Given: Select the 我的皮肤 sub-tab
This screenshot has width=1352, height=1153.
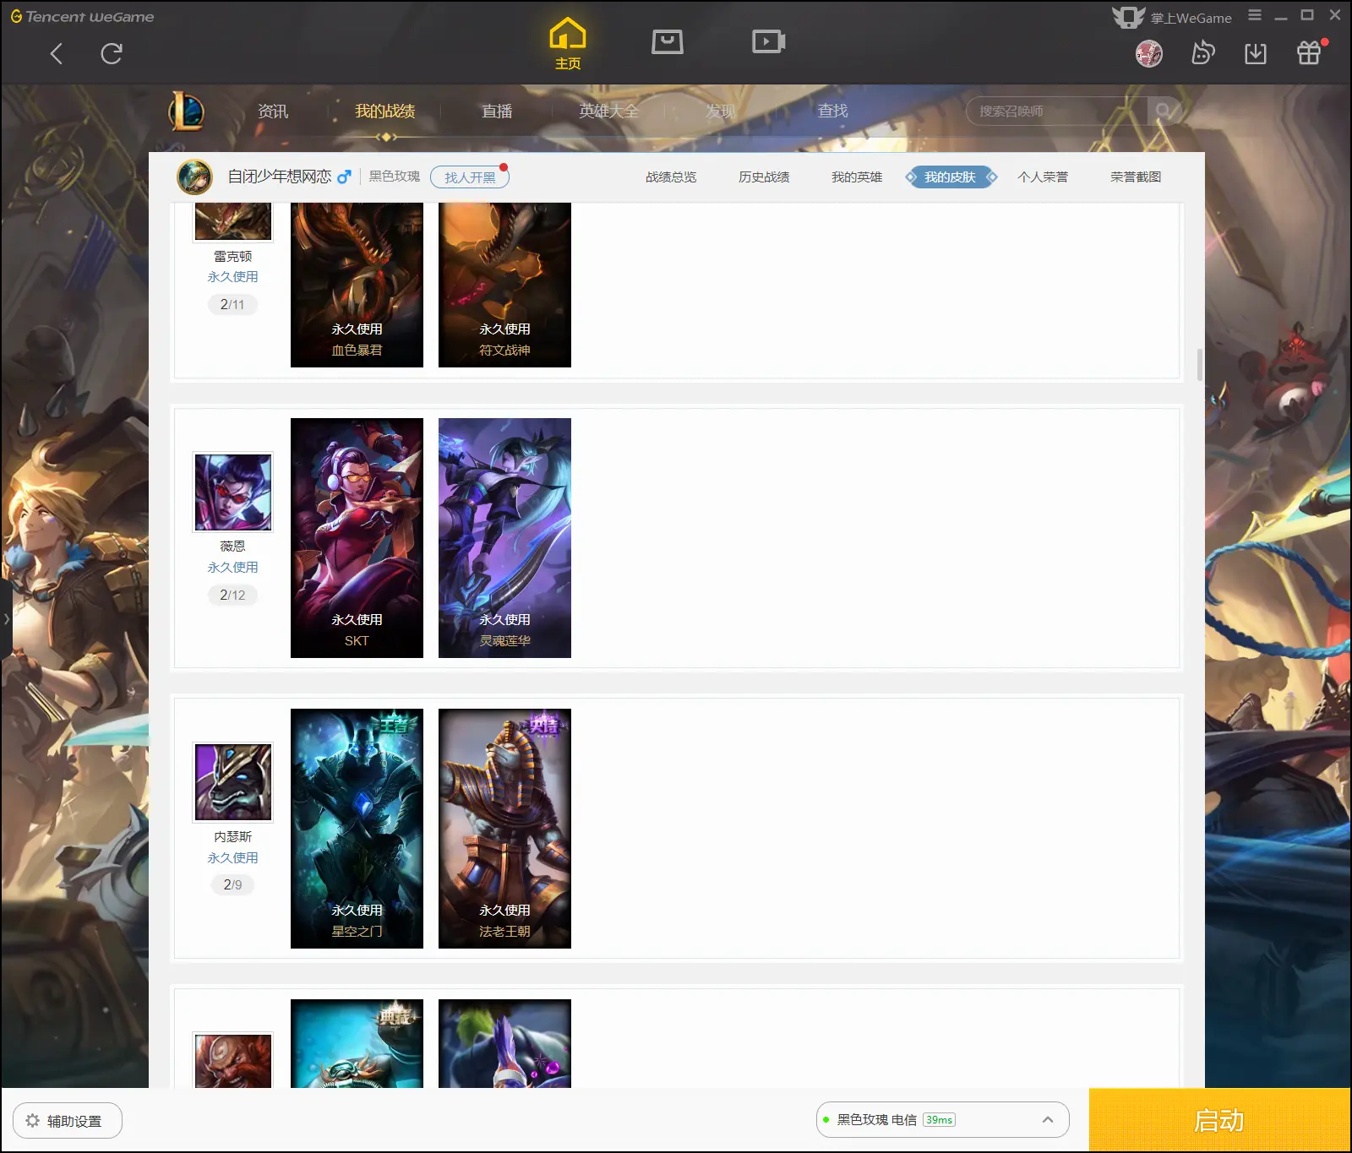Looking at the screenshot, I should (951, 177).
